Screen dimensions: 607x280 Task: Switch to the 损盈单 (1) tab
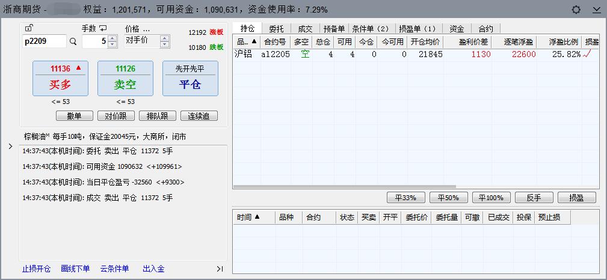coord(418,28)
